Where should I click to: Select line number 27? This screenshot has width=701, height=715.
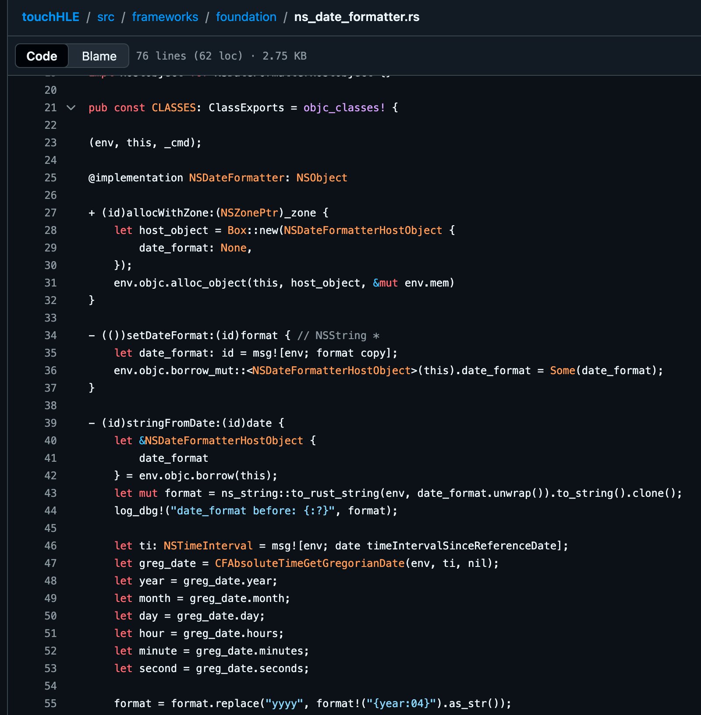tap(50, 213)
